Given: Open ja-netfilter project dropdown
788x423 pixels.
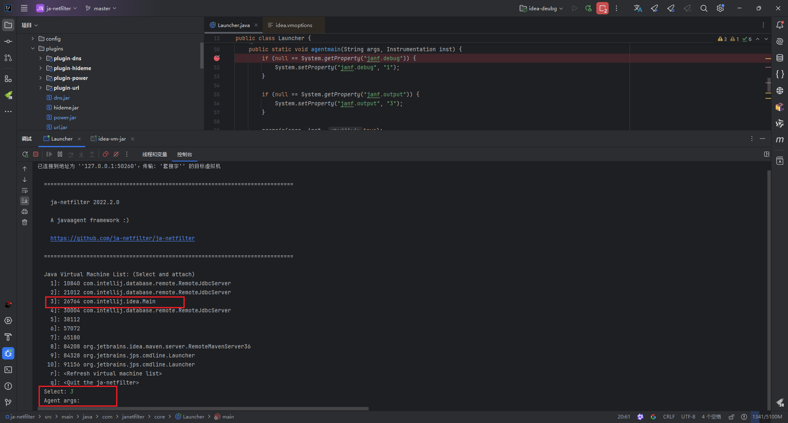Looking at the screenshot, I should [x=57, y=8].
